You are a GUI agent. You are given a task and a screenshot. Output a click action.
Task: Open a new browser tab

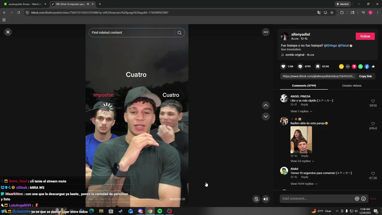pos(100,4)
